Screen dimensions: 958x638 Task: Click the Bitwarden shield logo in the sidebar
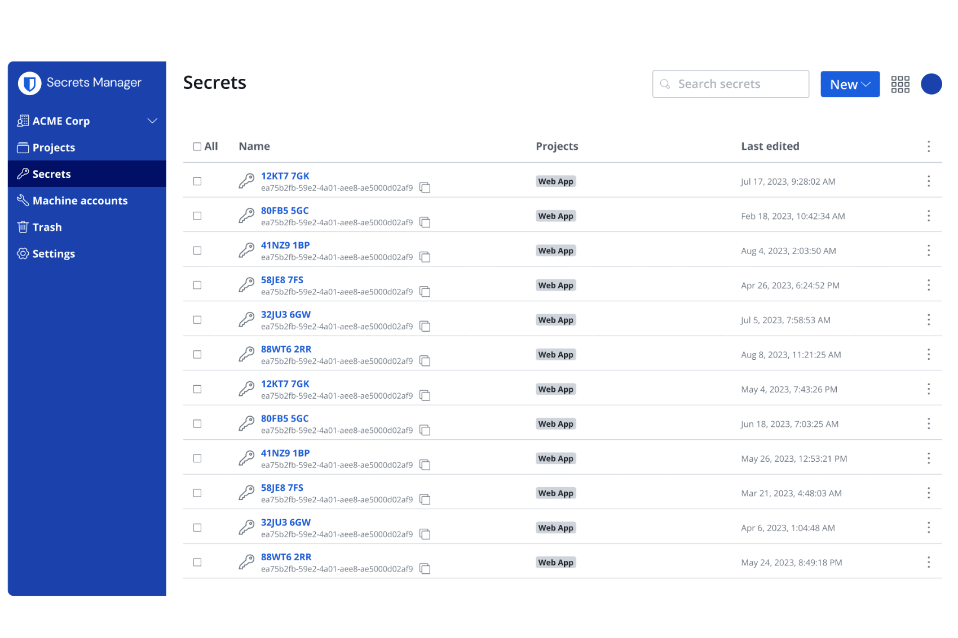[29, 83]
